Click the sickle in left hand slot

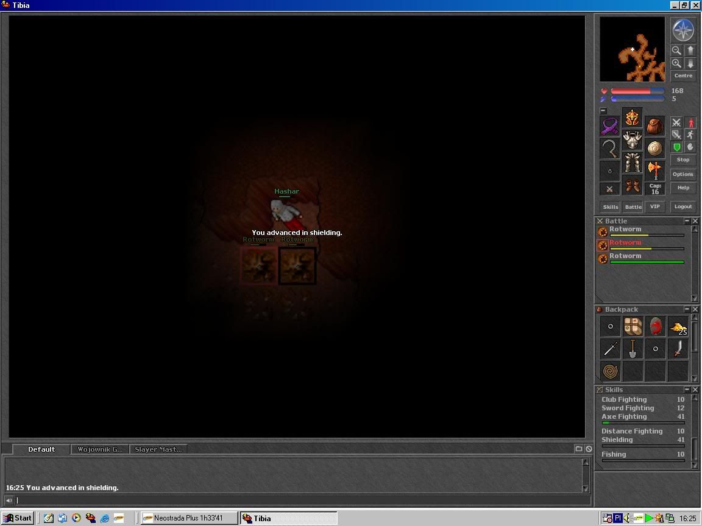click(610, 149)
